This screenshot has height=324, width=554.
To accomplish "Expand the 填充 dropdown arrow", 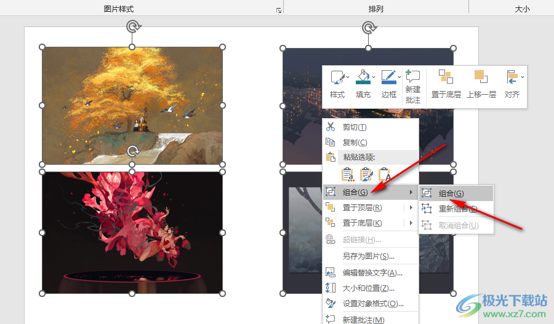I will tap(374, 77).
